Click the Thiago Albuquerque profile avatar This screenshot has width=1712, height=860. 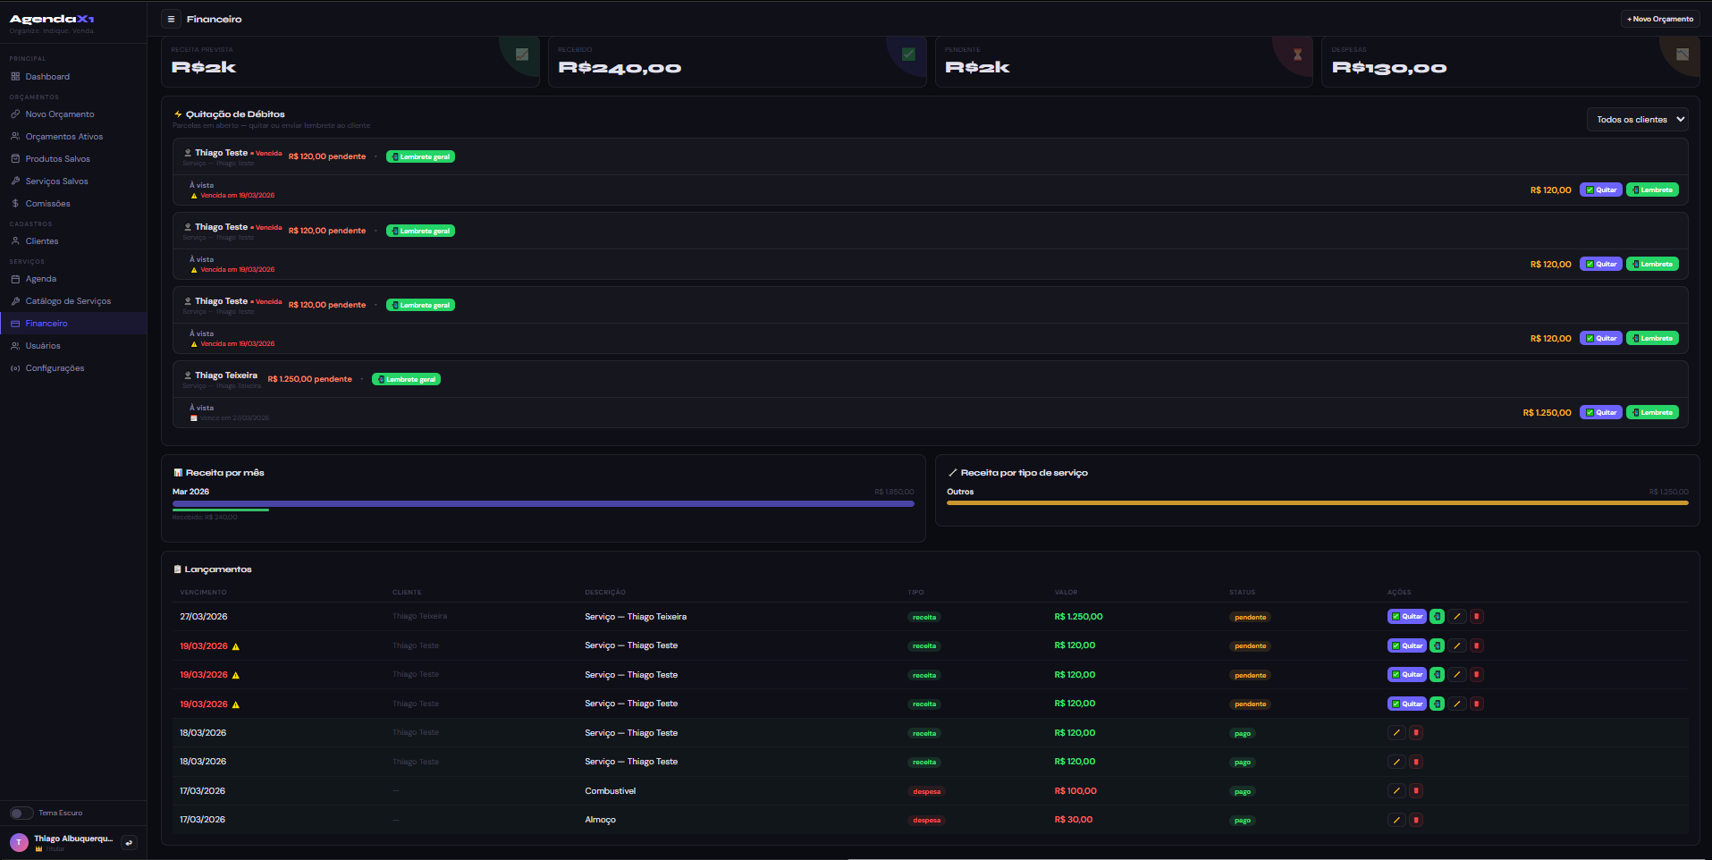tap(19, 842)
